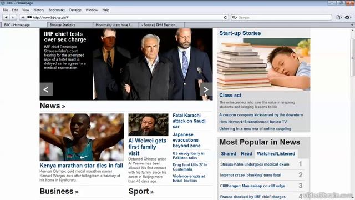
Task: Click the sleeping boy with books image
Action: pos(264,64)
